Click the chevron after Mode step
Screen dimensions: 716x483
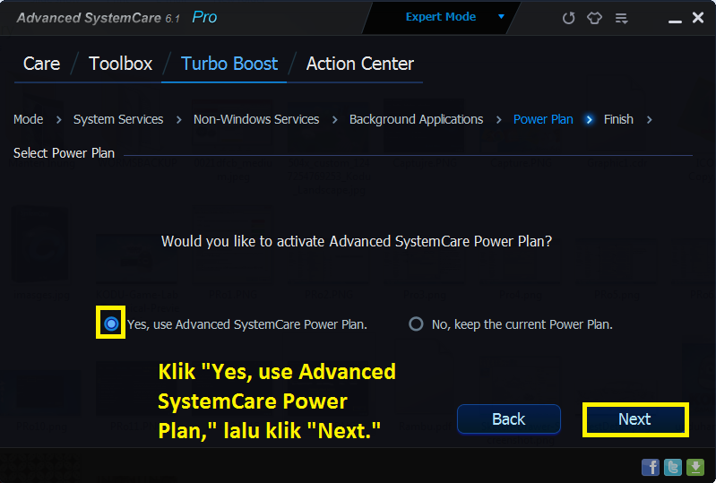(x=58, y=119)
